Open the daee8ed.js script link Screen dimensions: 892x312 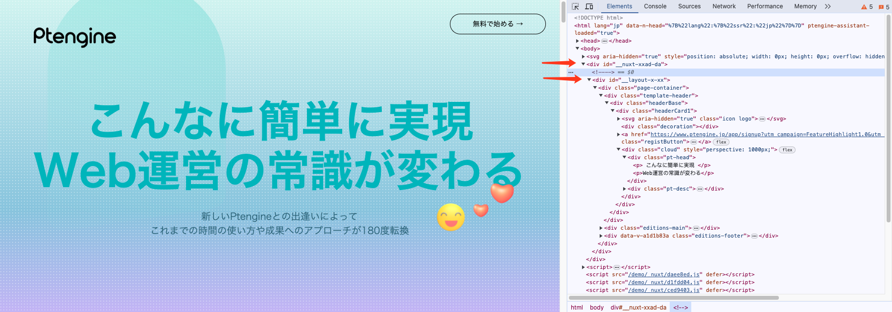pos(664,275)
